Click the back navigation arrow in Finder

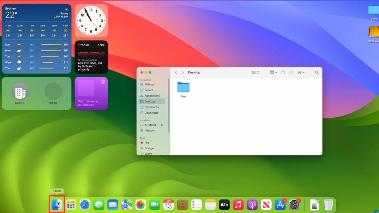pyautogui.click(x=176, y=72)
